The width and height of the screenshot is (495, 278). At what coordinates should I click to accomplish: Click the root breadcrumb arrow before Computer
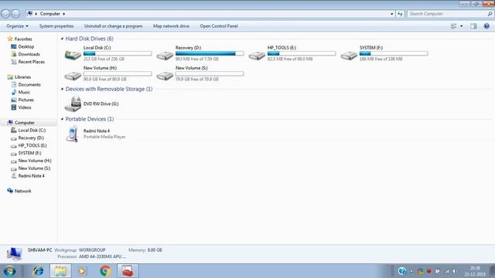tap(36, 14)
